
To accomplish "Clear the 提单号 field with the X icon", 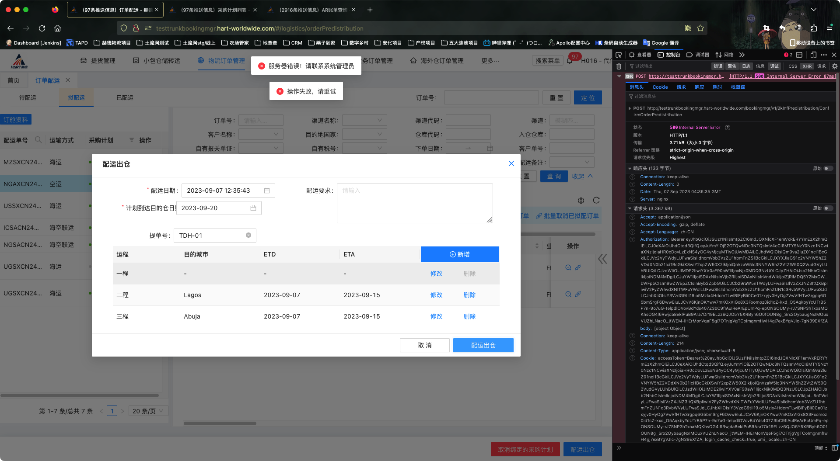I will [248, 235].
